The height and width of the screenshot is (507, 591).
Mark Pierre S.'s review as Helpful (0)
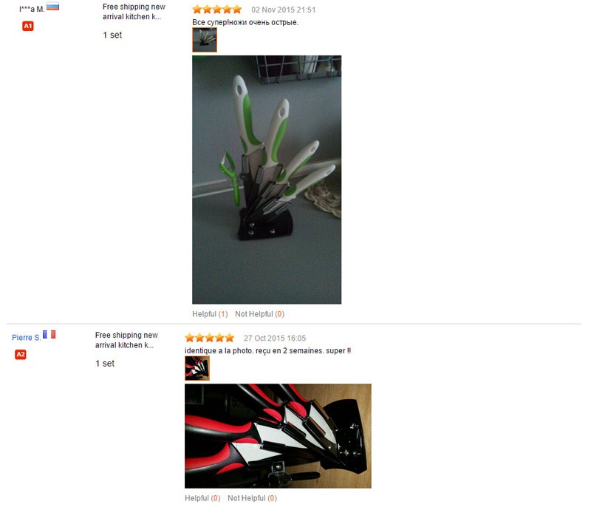coord(202,498)
